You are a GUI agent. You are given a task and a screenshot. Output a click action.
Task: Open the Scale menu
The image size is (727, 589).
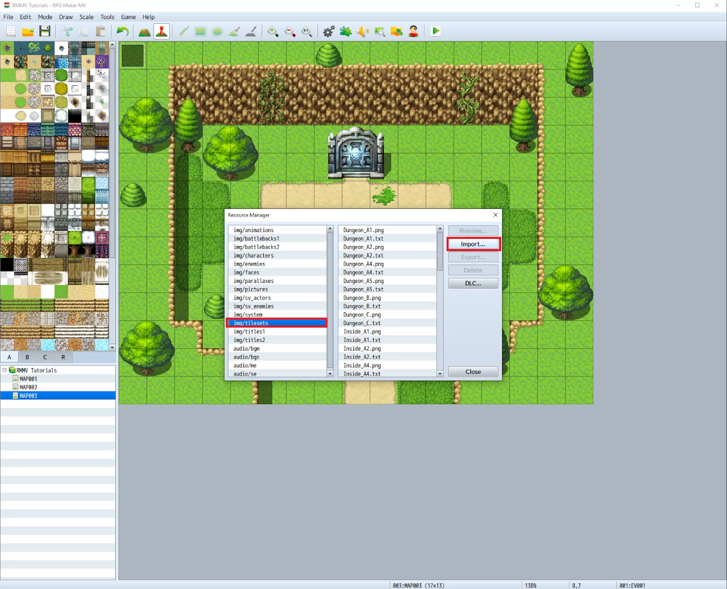[86, 17]
